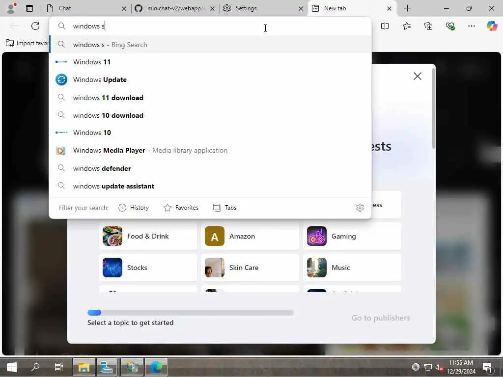503x377 pixels.
Task: Click the Go to publishers link
Action: click(381, 318)
